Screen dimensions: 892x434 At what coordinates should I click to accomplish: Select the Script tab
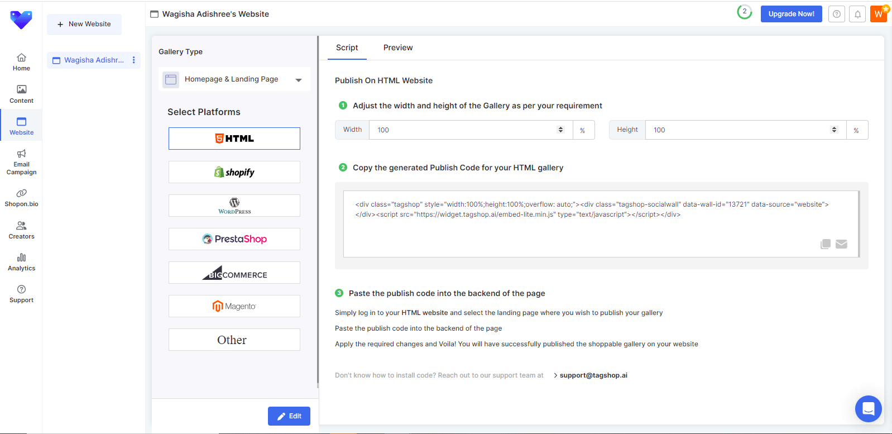tap(347, 47)
